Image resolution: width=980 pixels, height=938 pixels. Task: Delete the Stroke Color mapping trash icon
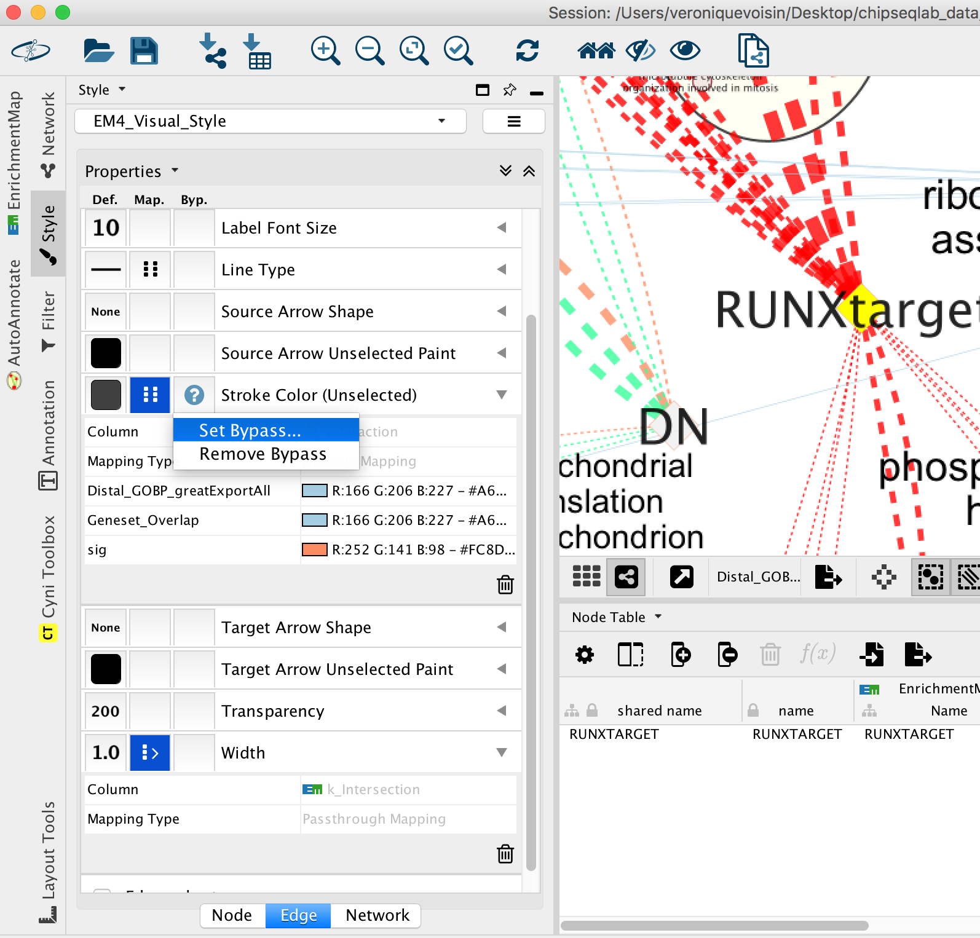tap(505, 585)
